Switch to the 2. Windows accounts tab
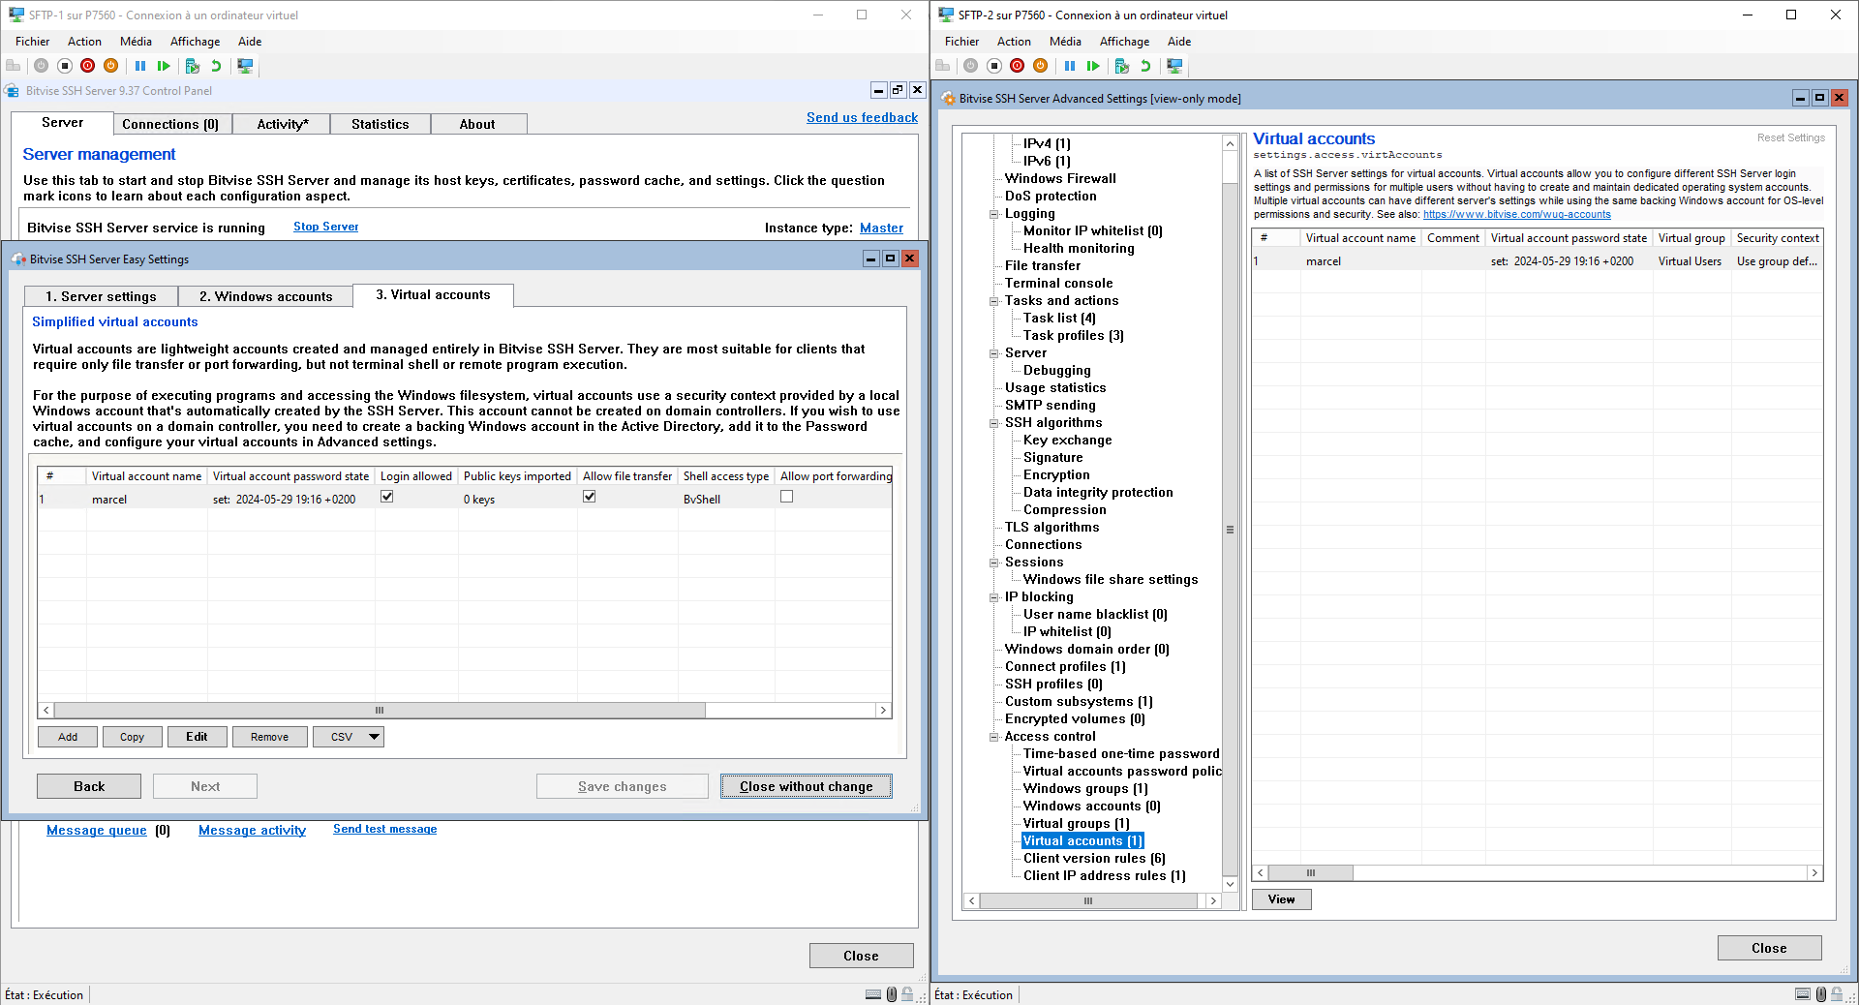 (x=265, y=296)
